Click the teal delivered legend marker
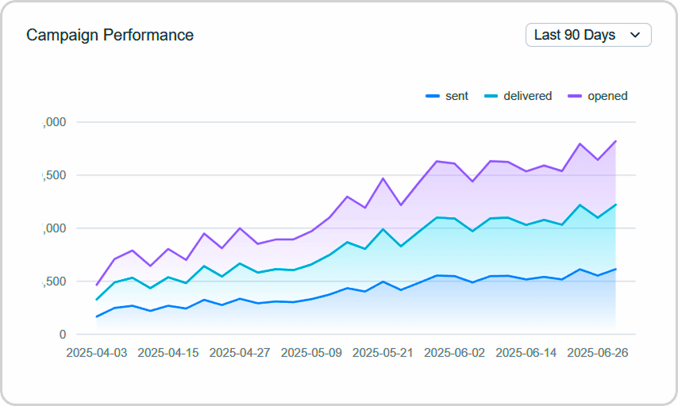Image resolution: width=678 pixels, height=406 pixels. pos(491,96)
